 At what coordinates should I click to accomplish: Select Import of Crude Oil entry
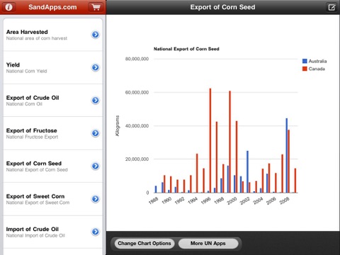tap(53, 232)
